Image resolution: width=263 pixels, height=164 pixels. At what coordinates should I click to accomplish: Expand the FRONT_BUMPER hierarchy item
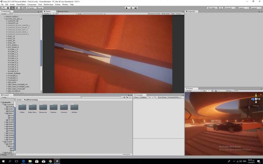tap(7, 73)
